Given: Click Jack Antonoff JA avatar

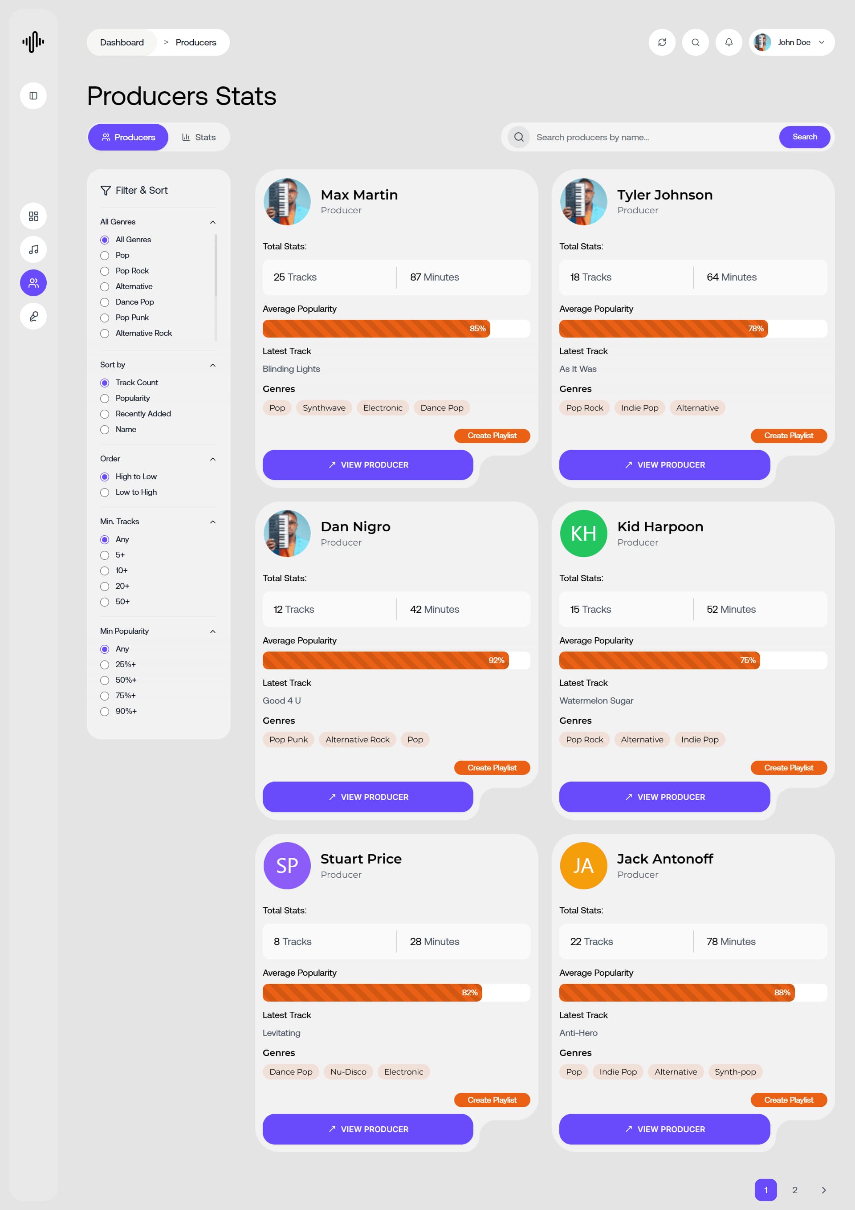Looking at the screenshot, I should 583,865.
